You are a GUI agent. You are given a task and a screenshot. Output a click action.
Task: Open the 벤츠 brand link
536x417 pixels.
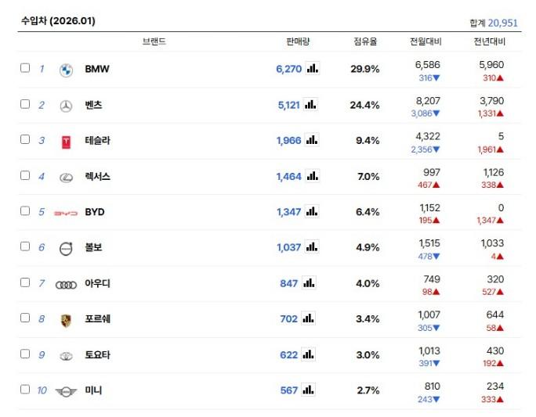93,105
